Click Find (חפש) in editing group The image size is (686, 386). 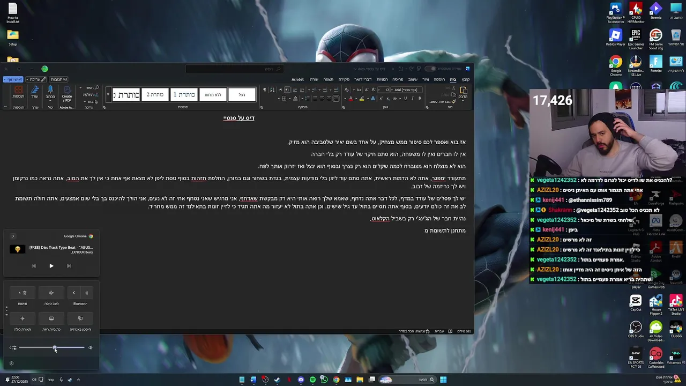[x=92, y=87]
